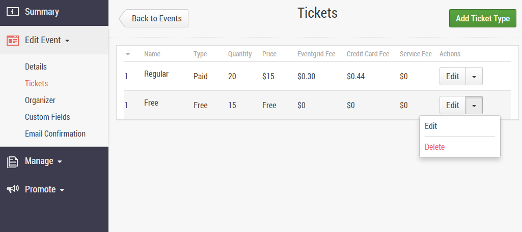Click the Promote megaphone icon
Image resolution: width=522 pixels, height=232 pixels.
(x=13, y=189)
